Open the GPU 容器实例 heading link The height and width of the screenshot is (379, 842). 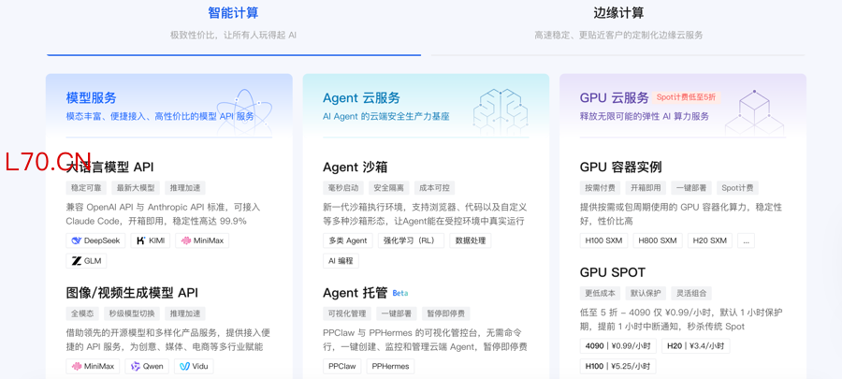[620, 167]
